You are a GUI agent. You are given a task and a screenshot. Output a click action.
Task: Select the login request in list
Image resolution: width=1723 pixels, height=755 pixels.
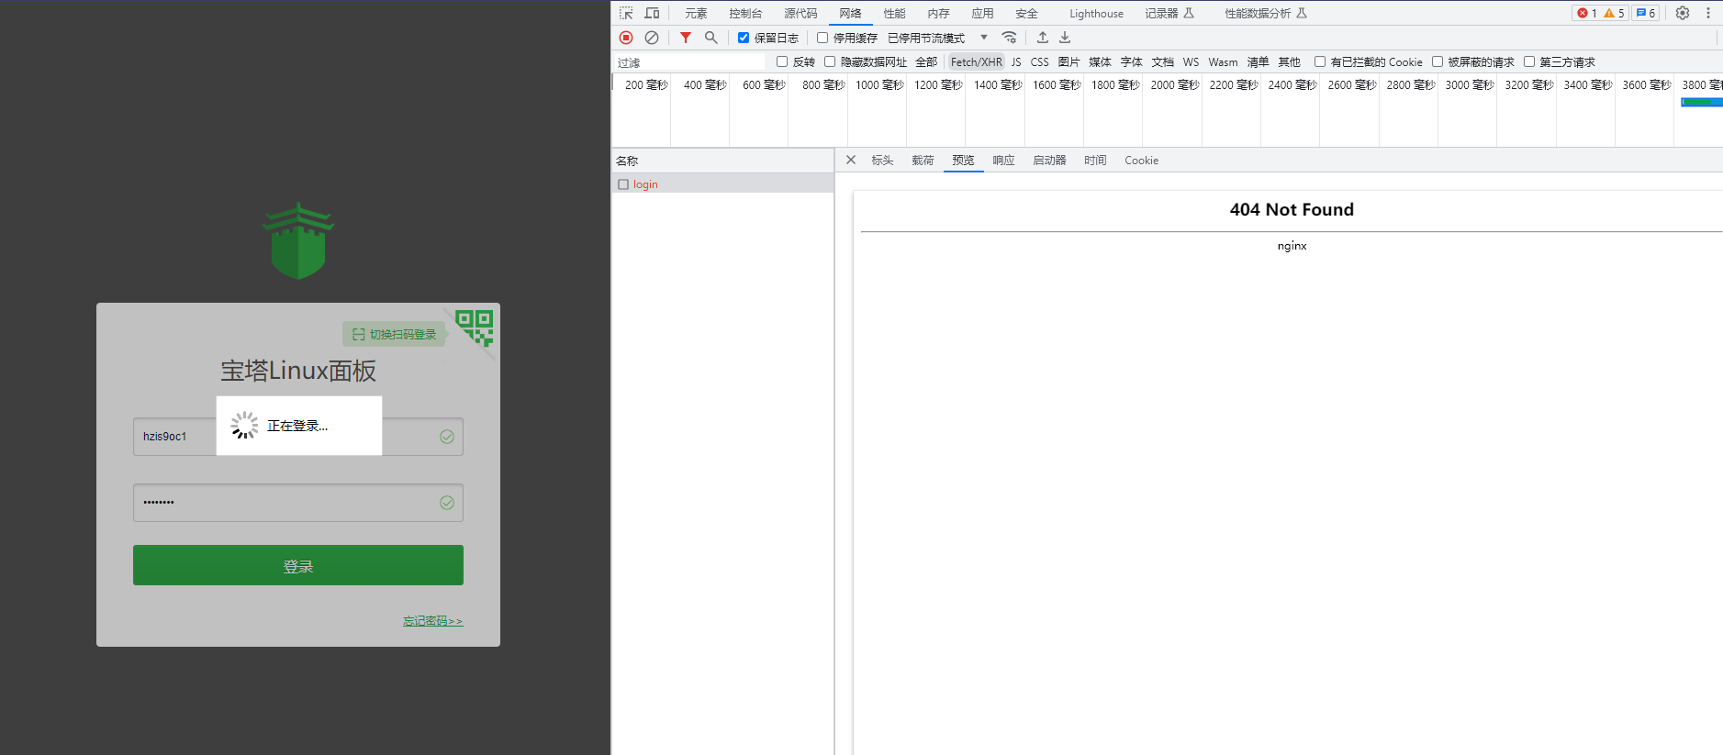click(722, 184)
